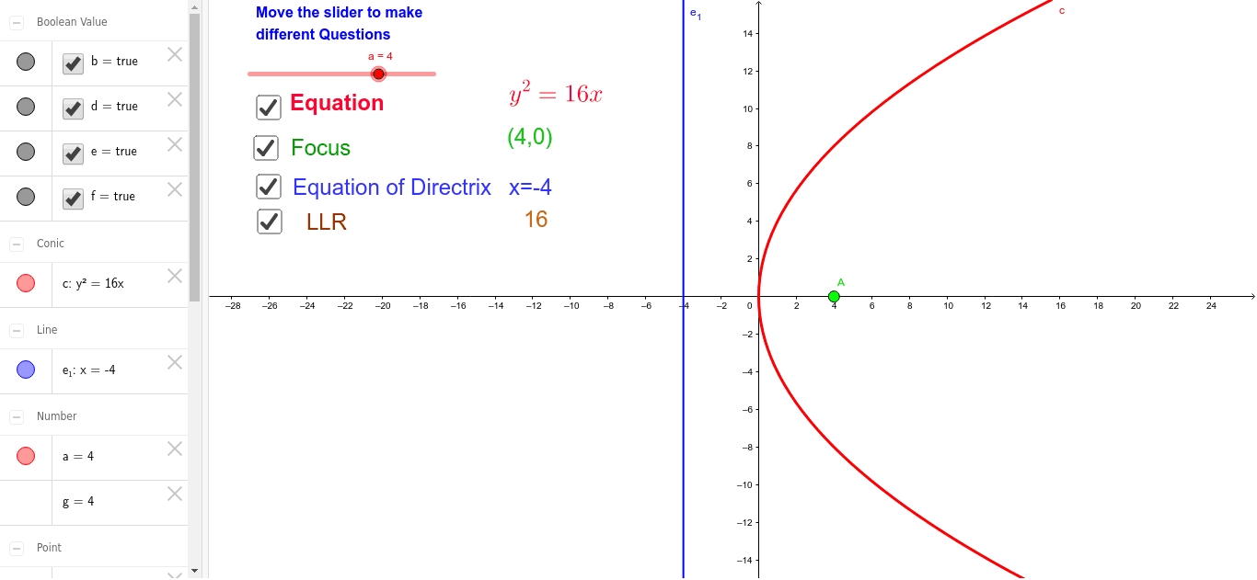Click the blue directrix value x=-4

click(530, 188)
